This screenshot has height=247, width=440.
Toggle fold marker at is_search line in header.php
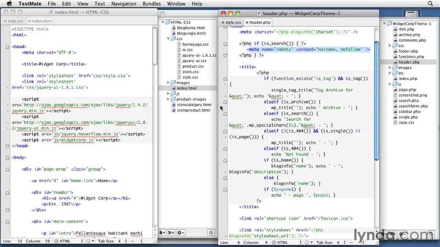click(x=225, y=44)
